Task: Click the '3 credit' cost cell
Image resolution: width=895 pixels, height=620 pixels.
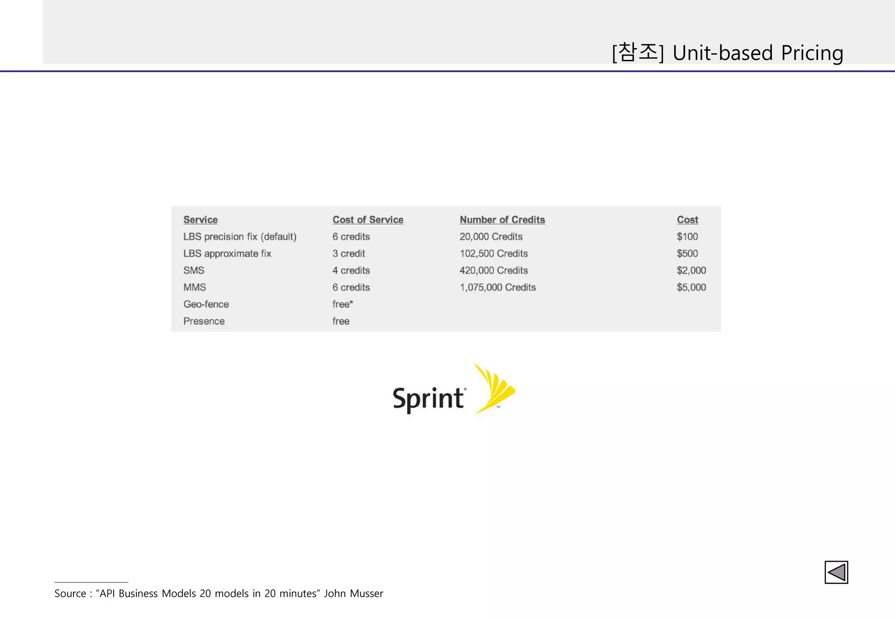Action: (x=349, y=254)
